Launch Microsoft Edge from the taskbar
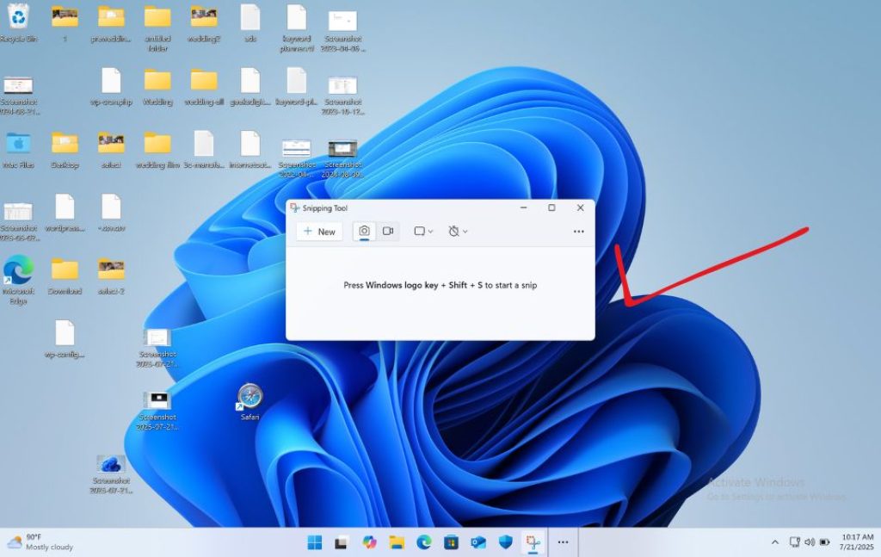Screen dimensions: 881x557 [x=423, y=542]
